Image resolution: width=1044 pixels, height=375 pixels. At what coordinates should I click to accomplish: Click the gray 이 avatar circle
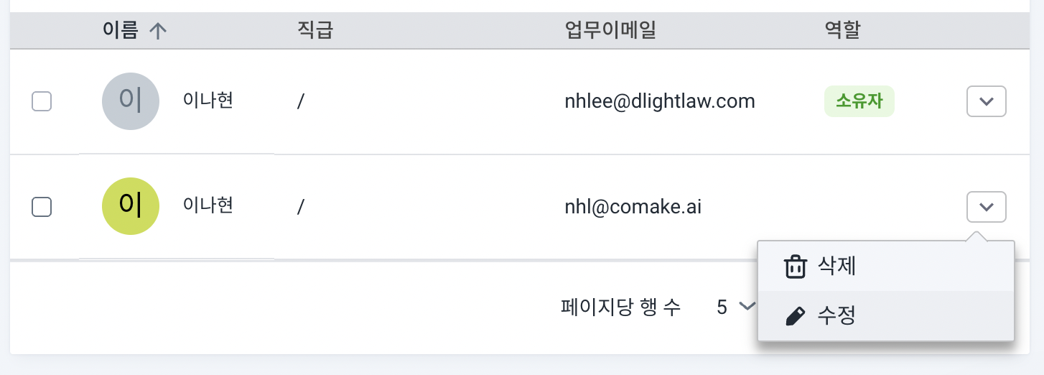coord(130,101)
